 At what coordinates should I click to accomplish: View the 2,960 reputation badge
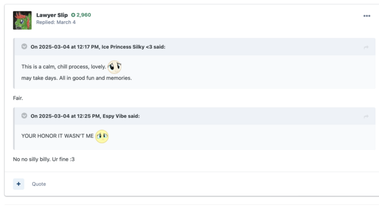[81, 15]
